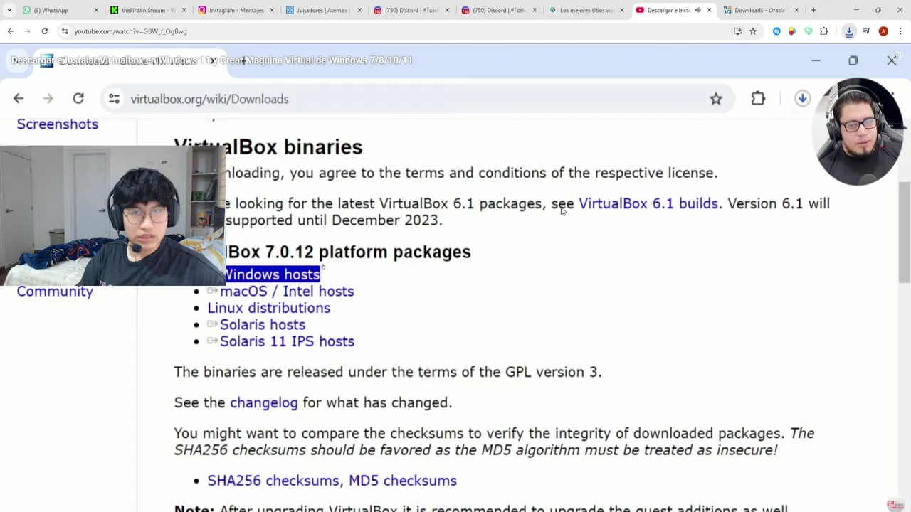
Task: Click forward arrow in the virtualbox.org browser
Action: coord(48,99)
